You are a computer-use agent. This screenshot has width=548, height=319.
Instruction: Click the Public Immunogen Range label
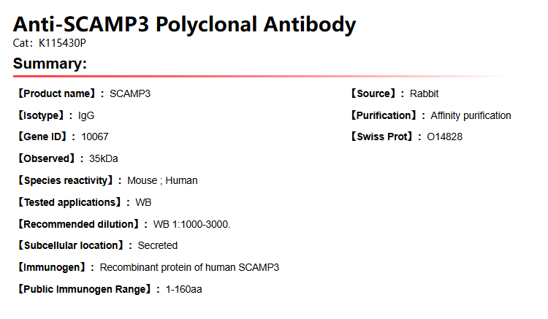click(84, 289)
